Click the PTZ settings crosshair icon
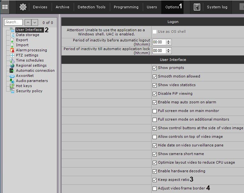The height and width of the screenshot is (193, 244). click(x=12, y=55)
